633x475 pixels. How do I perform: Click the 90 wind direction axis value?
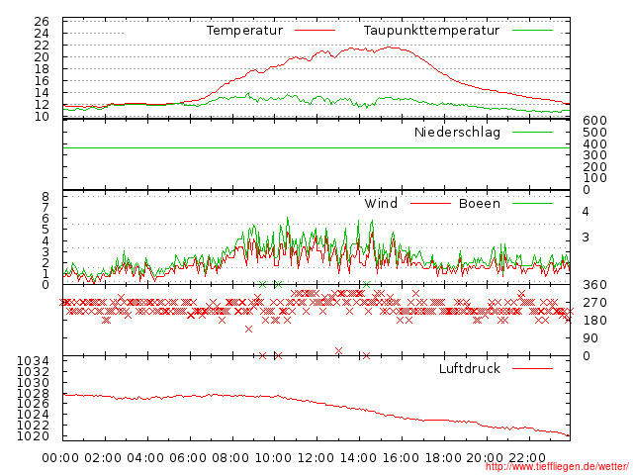tap(590, 338)
